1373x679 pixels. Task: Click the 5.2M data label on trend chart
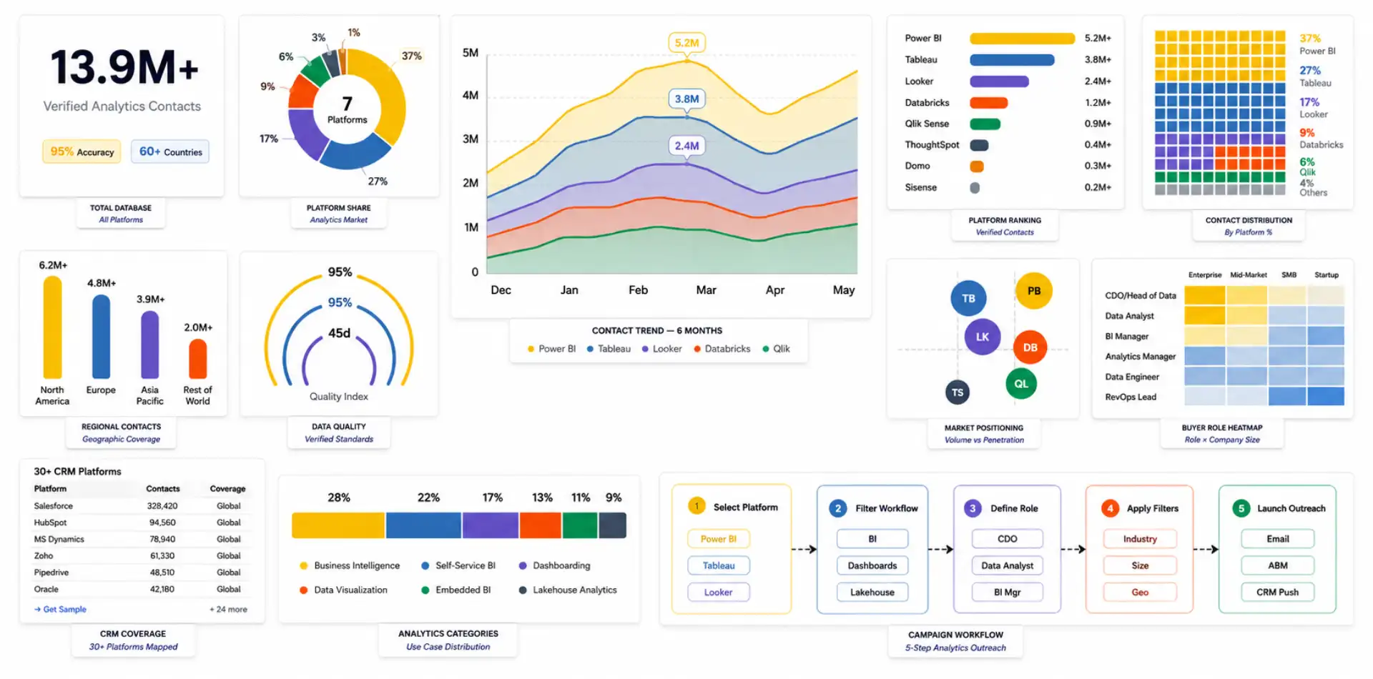tap(686, 43)
